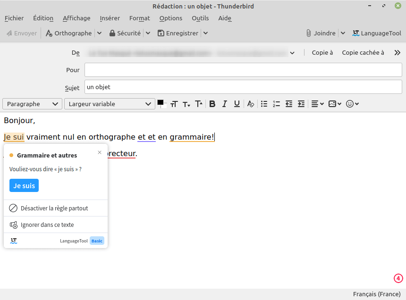Open the Largeur variable font dropdown

click(x=110, y=104)
